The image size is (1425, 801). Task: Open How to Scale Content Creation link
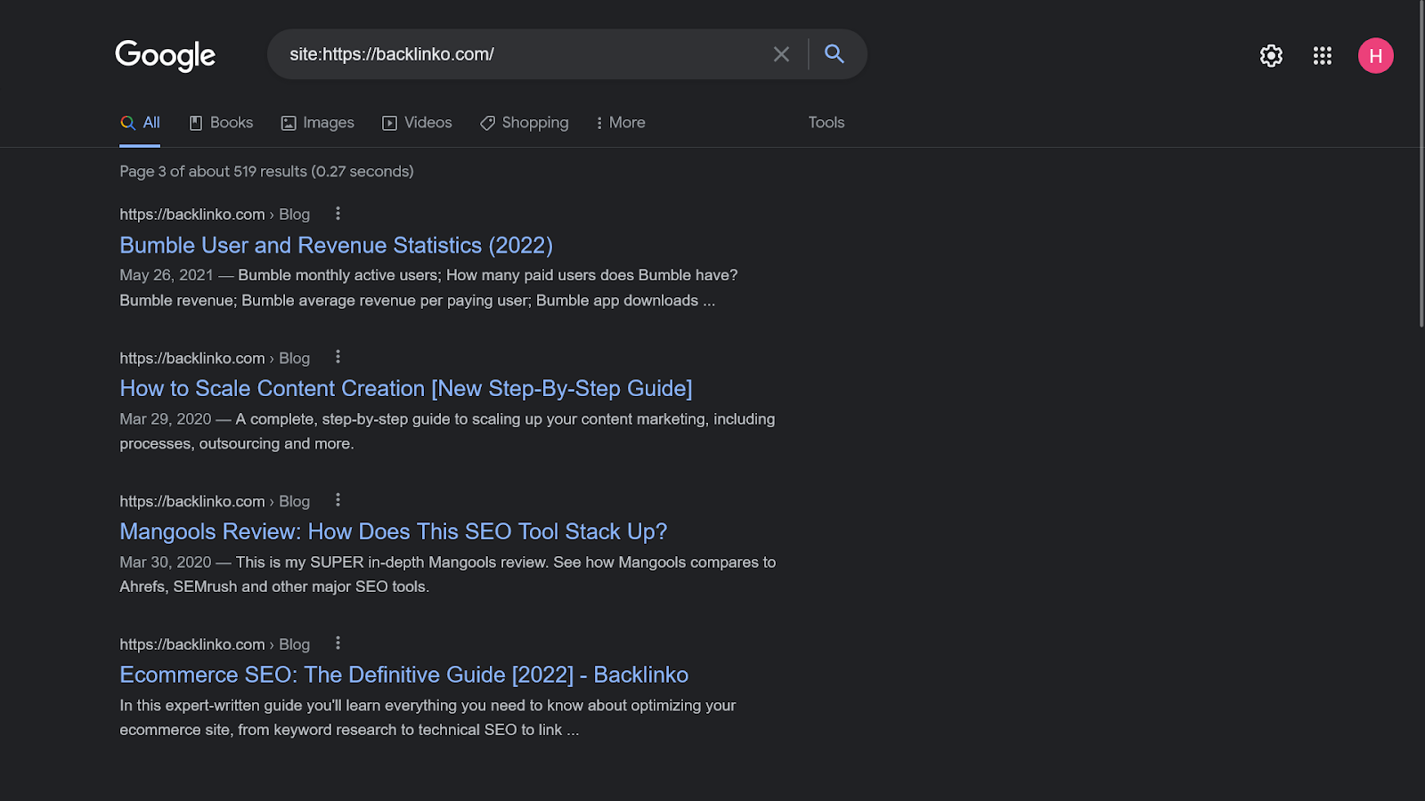406,389
